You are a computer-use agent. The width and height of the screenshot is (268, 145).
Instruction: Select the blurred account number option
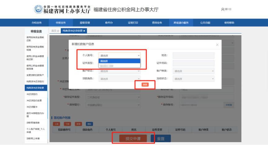[119, 66]
